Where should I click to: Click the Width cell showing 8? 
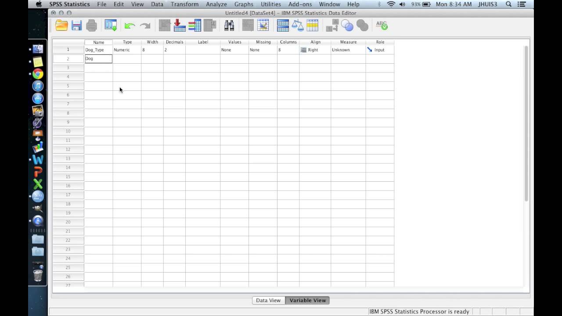pyautogui.click(x=152, y=50)
